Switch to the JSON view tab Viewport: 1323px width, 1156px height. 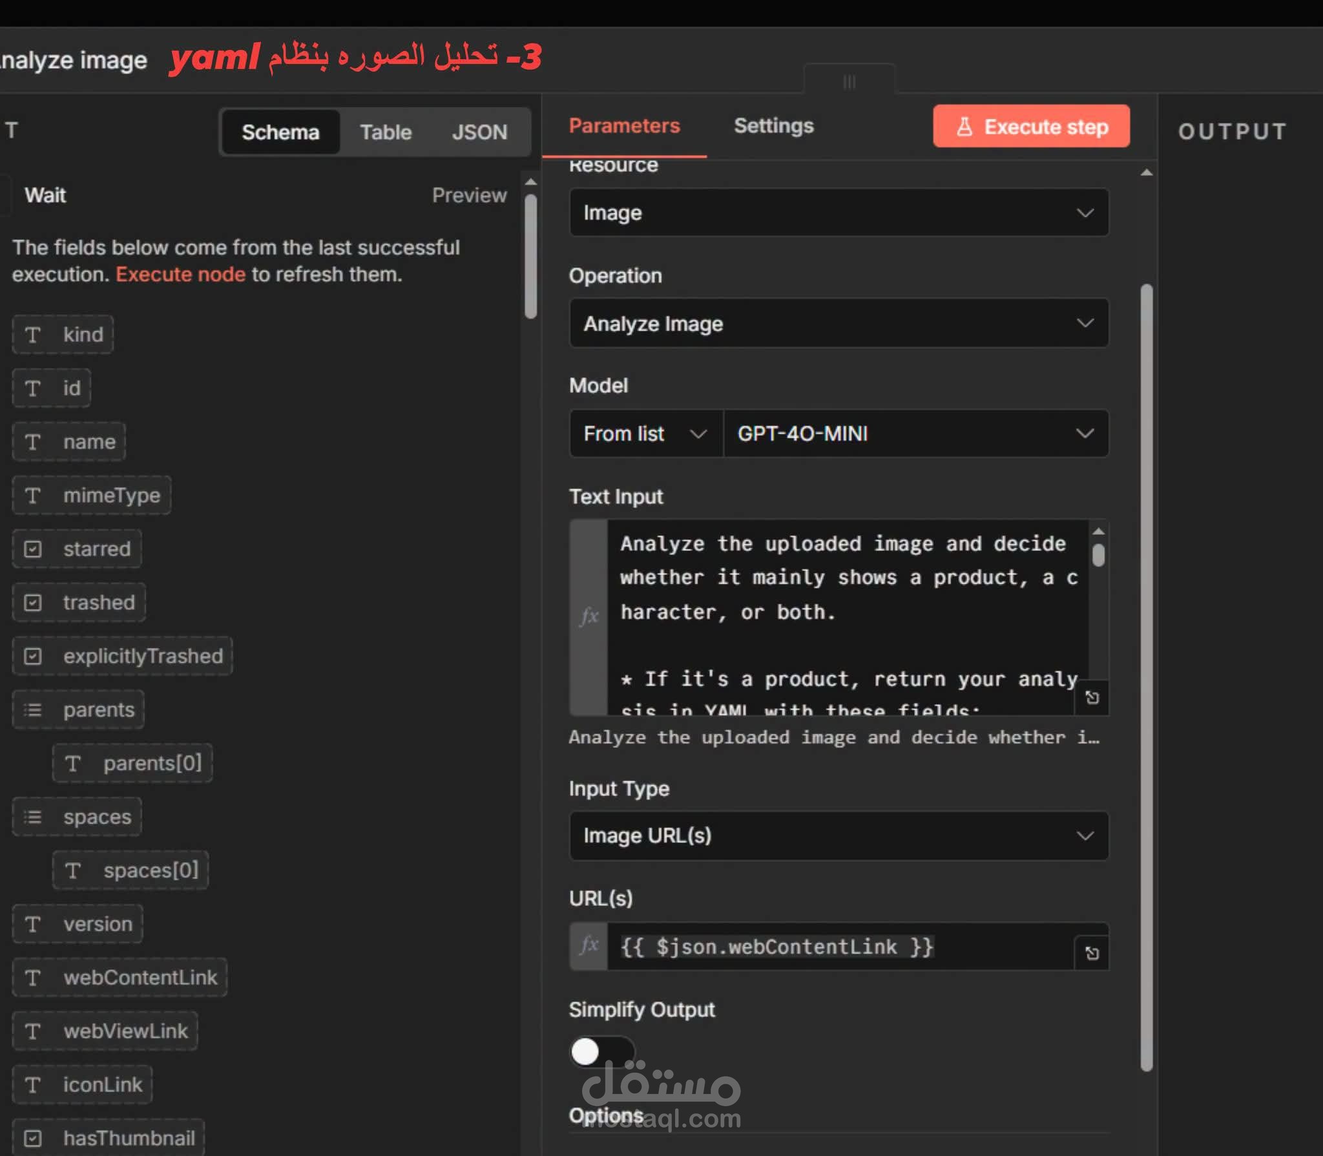pos(479,132)
